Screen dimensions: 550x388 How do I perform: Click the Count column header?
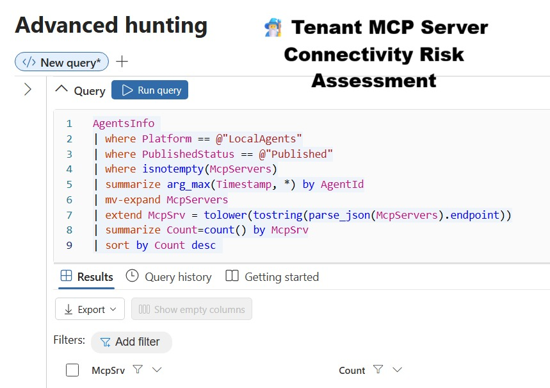coord(352,371)
